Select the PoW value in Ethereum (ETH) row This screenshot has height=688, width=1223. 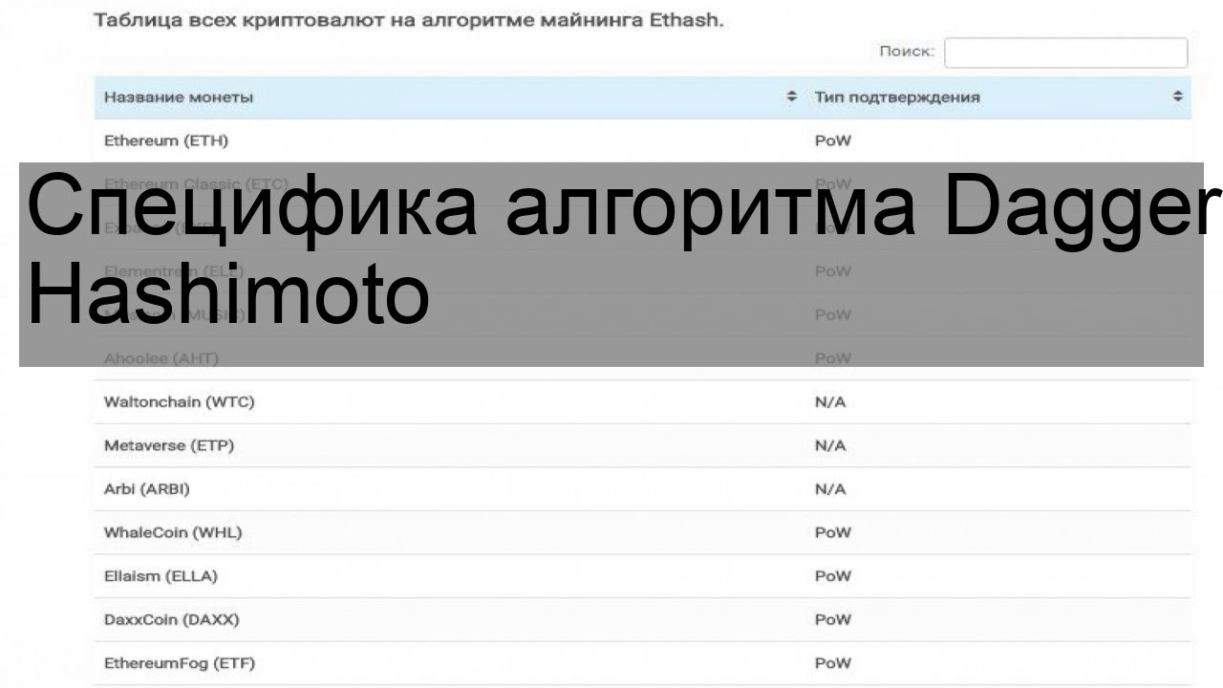coord(832,140)
